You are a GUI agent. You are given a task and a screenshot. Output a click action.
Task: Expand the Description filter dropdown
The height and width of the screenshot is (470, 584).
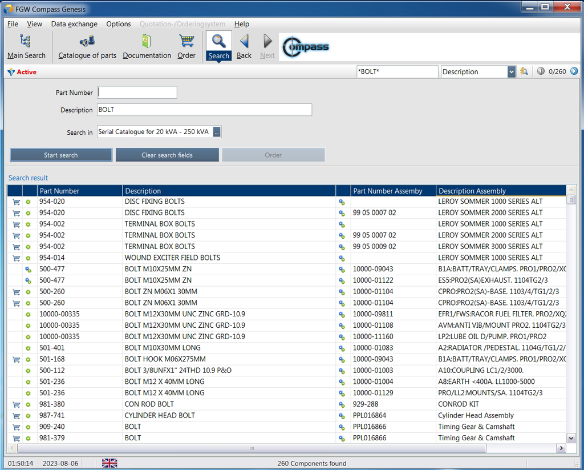click(x=511, y=72)
